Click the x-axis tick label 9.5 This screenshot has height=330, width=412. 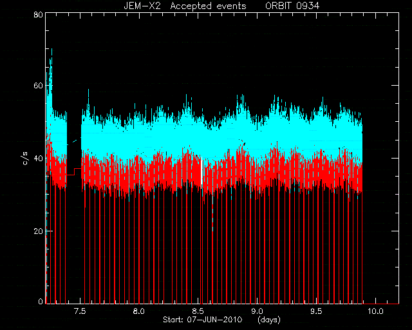(316, 311)
